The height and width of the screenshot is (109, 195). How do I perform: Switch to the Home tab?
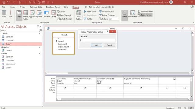[13, 7]
